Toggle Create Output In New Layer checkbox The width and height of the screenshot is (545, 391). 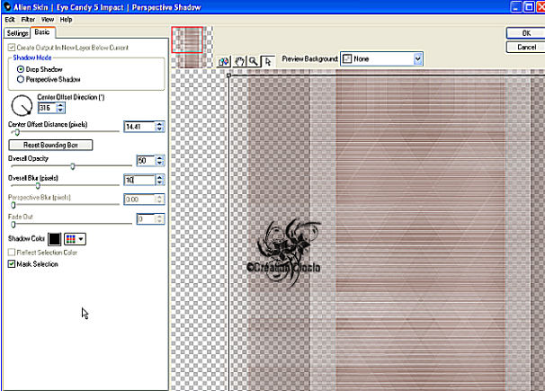pos(12,48)
